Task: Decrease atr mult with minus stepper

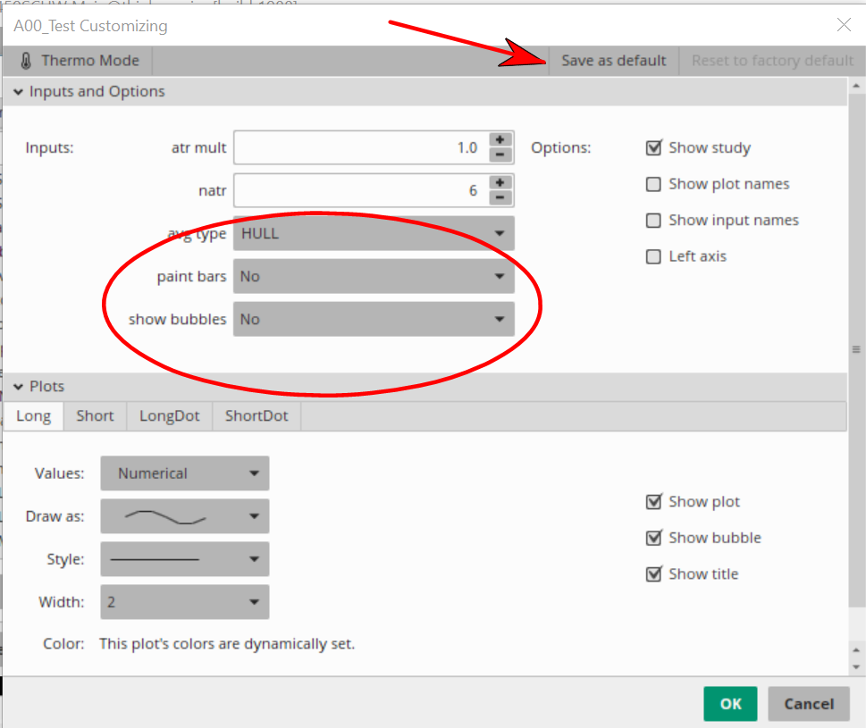Action: point(500,155)
